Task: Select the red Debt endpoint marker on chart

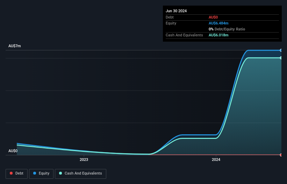Action: [x=281, y=155]
